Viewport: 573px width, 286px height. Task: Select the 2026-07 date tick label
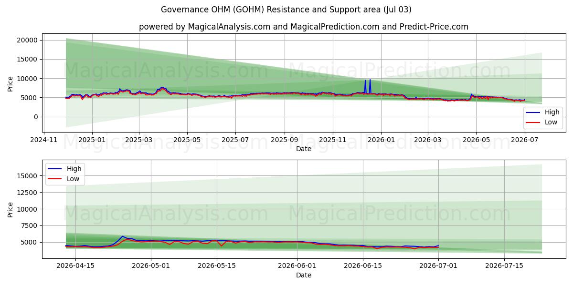[x=524, y=140]
